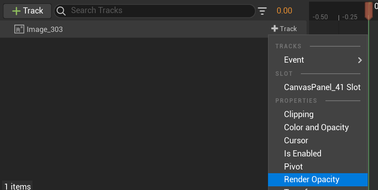378x190 pixels.
Task: Select Cursor from the properties list
Action: click(x=296, y=140)
